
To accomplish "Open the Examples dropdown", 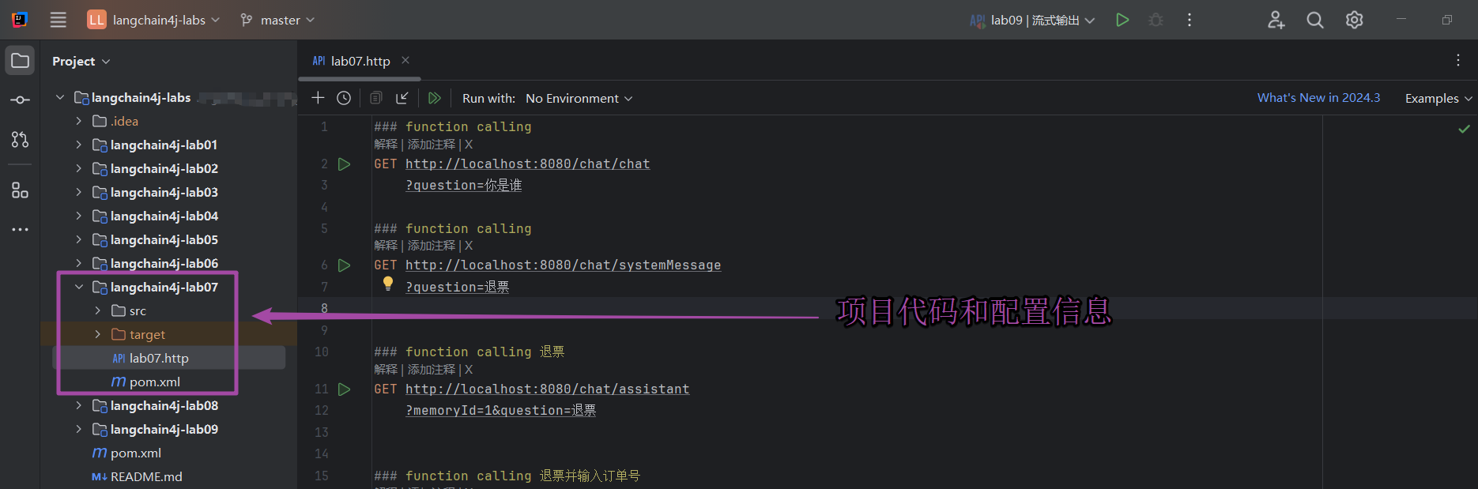I will (x=1438, y=98).
